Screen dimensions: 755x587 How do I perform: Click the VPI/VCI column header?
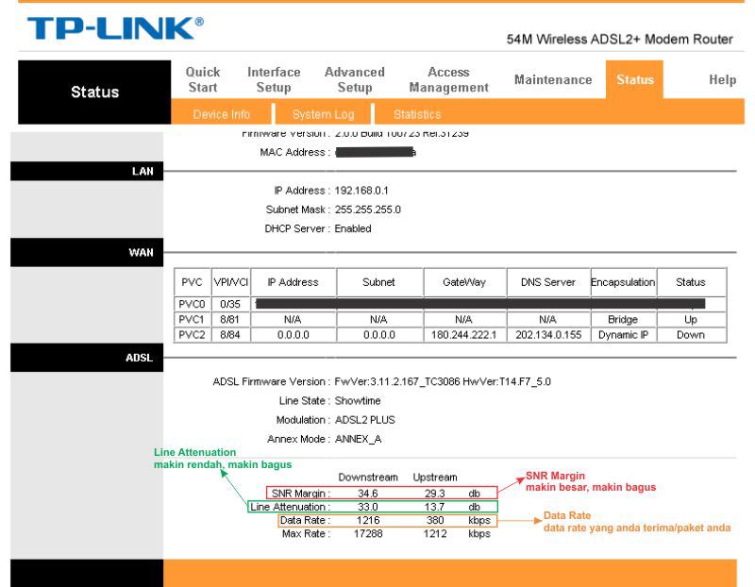point(230,282)
